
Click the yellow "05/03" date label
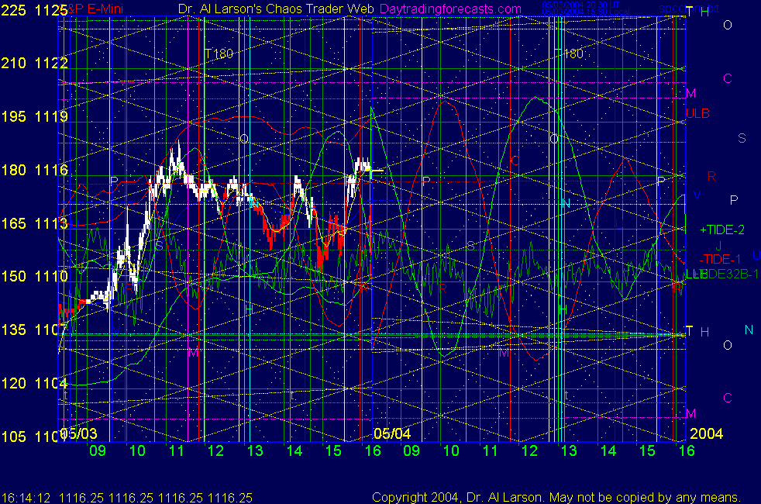[x=78, y=433]
